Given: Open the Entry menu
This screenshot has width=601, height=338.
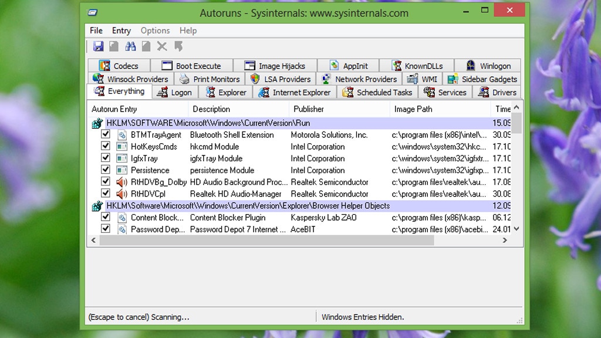Looking at the screenshot, I should tap(121, 31).
